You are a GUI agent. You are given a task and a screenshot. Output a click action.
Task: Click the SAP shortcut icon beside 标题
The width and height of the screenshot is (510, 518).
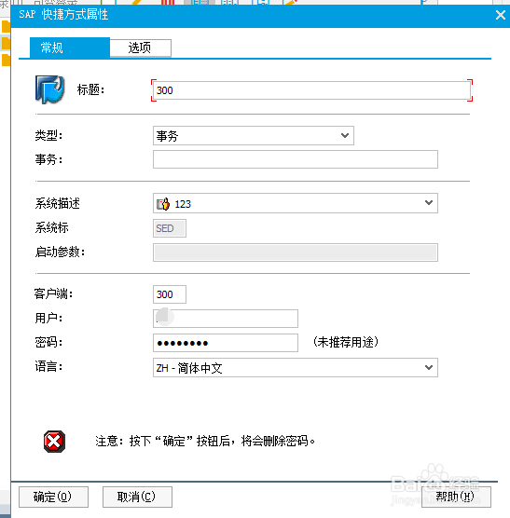49,89
